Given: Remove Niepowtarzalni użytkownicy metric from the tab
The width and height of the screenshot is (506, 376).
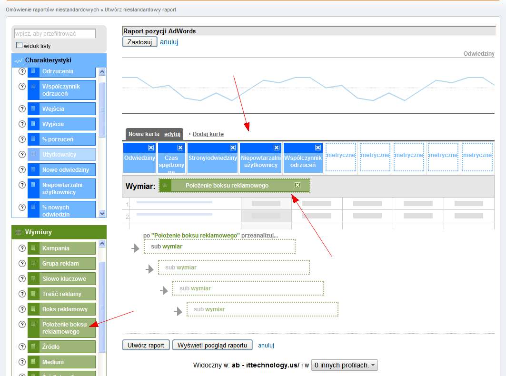Looking at the screenshot, I should point(277,148).
